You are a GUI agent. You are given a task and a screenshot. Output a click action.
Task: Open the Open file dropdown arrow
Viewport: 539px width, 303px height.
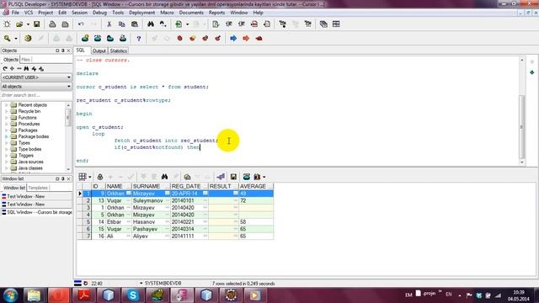[28, 24]
